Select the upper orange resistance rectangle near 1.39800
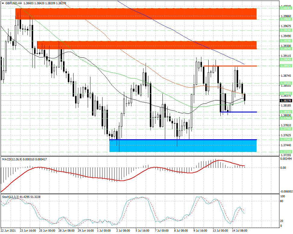The width and height of the screenshot is (293, 234). pos(136,14)
